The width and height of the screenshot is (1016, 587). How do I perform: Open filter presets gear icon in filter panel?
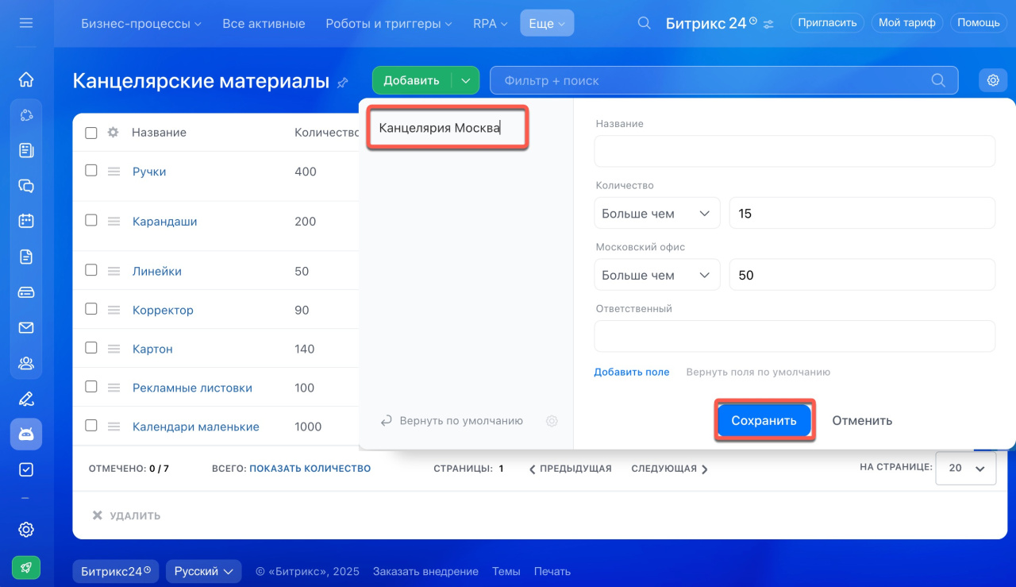tap(552, 421)
